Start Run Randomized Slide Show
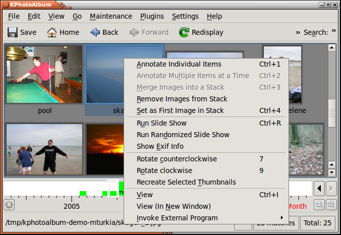Image resolution: width=341 pixels, height=235 pixels. pyautogui.click(x=206, y=135)
